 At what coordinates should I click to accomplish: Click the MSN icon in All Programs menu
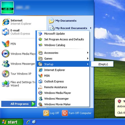tap(40, 76)
